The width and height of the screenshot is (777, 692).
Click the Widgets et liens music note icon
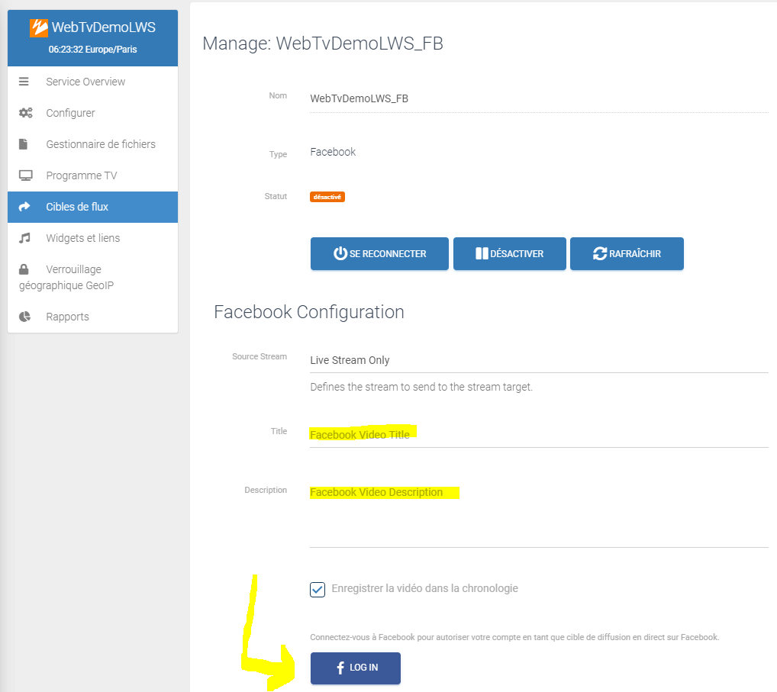coord(24,238)
